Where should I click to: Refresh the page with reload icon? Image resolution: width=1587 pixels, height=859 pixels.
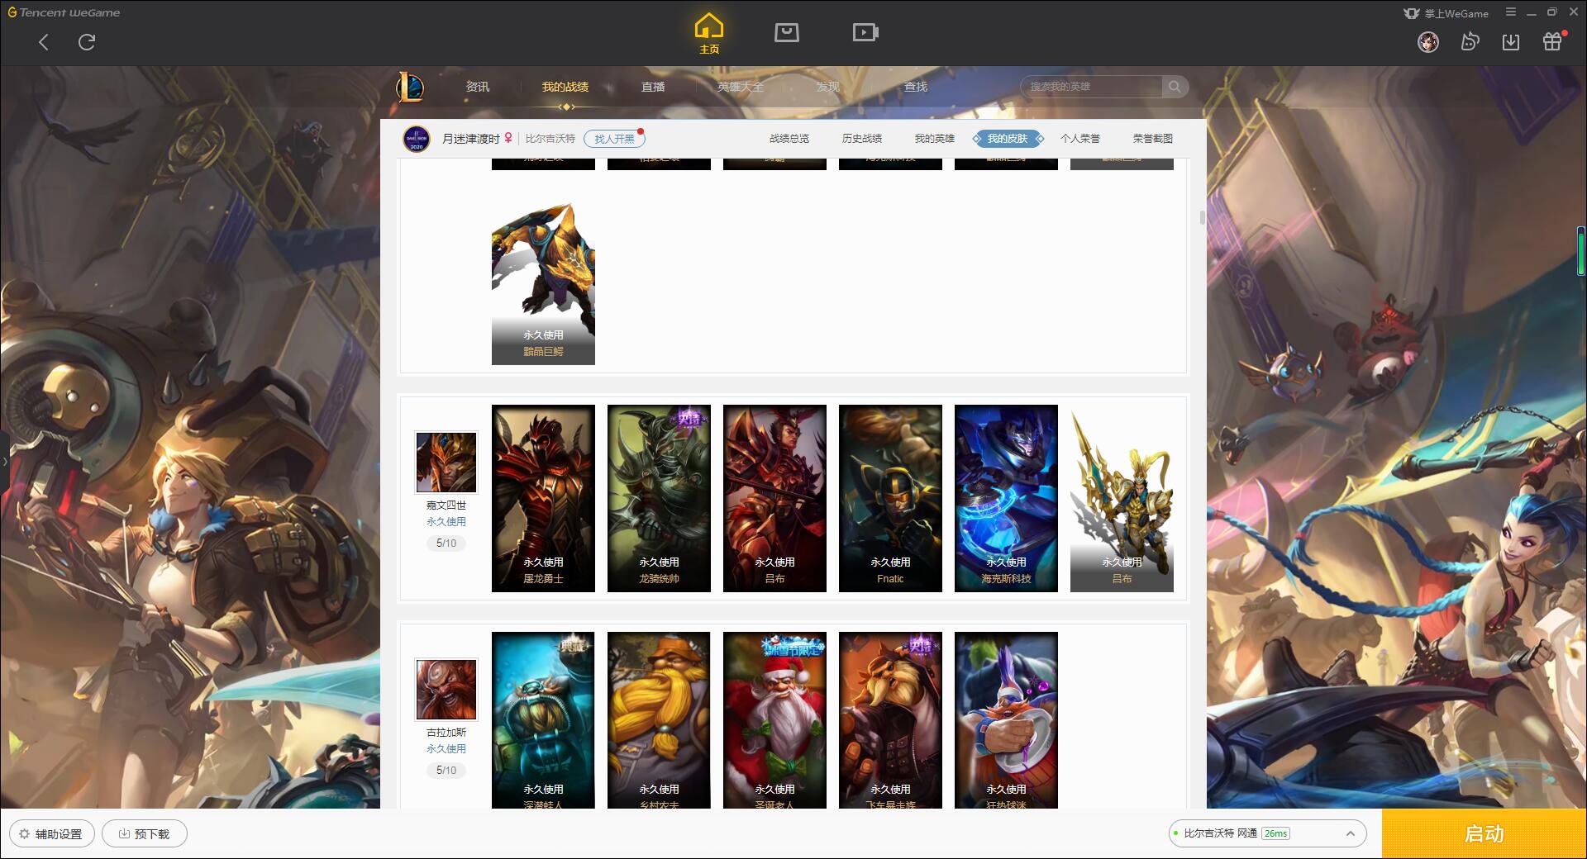87,42
